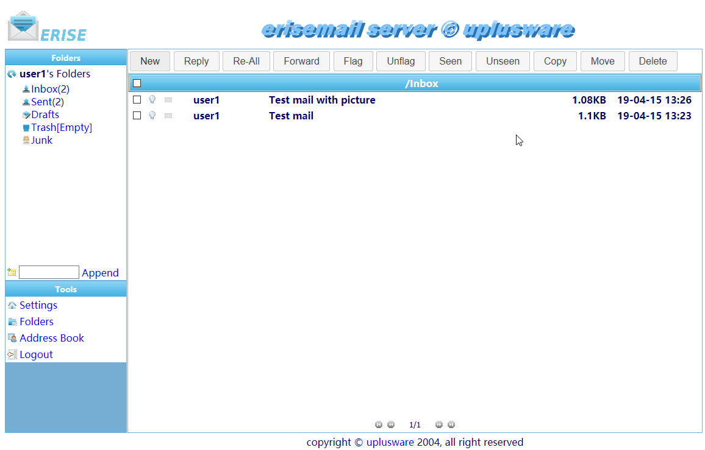Click the Folders tool icon
Image resolution: width=705 pixels, height=450 pixels.
[x=12, y=322]
